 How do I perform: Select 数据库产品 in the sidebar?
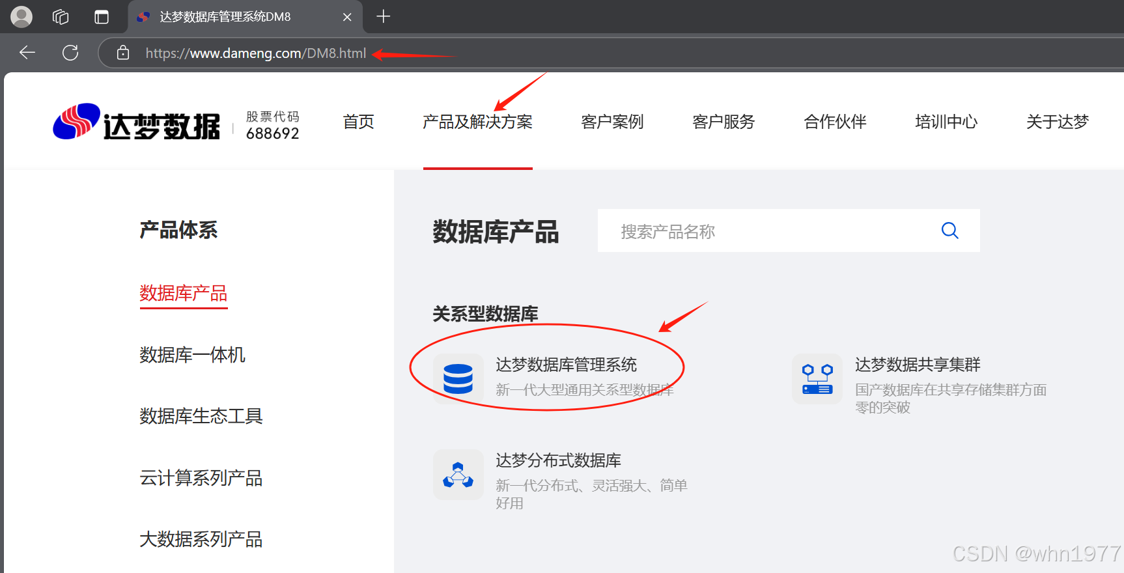tap(184, 294)
